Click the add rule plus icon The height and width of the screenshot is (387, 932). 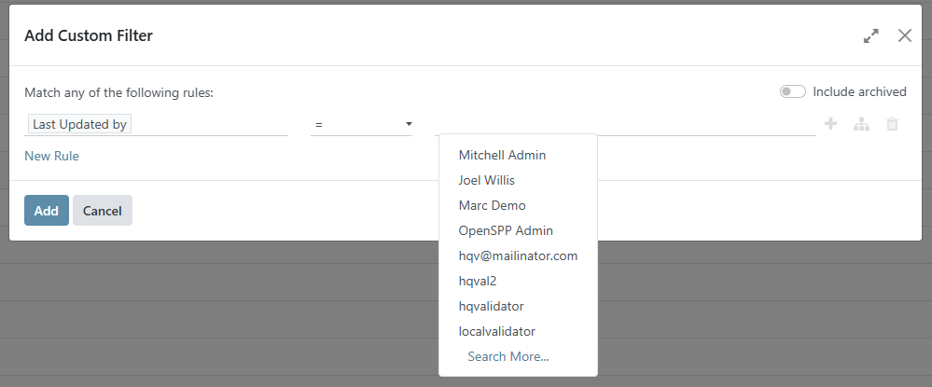coord(830,124)
